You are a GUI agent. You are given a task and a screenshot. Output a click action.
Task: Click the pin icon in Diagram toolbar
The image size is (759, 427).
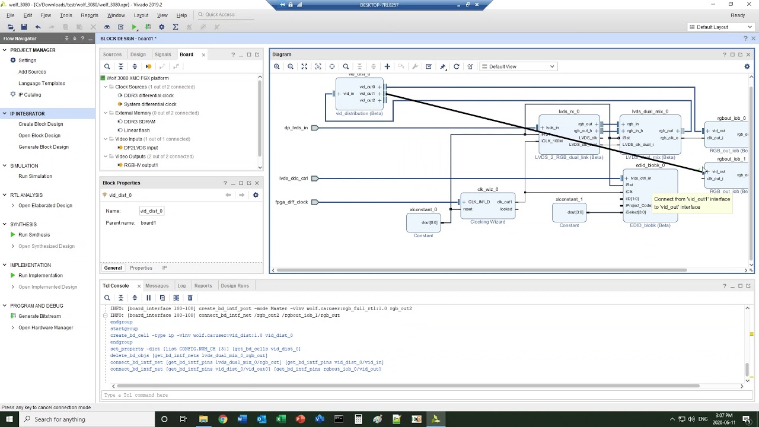coord(442,66)
